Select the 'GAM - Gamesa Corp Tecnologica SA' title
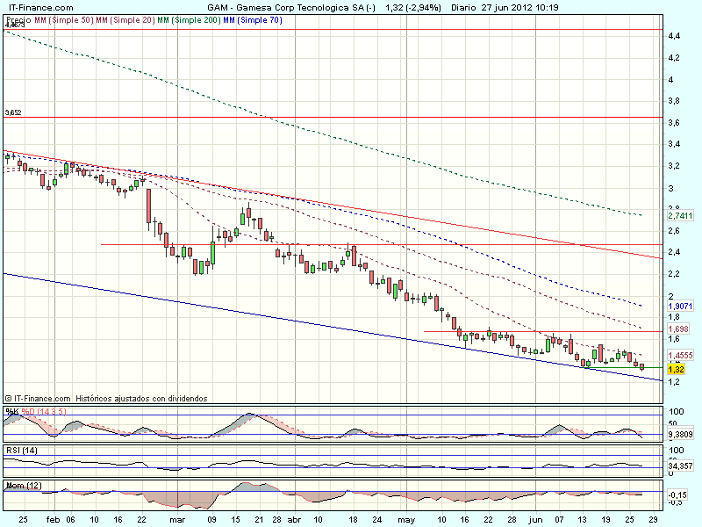Screen dimensions: 702x527 coord(286,7)
